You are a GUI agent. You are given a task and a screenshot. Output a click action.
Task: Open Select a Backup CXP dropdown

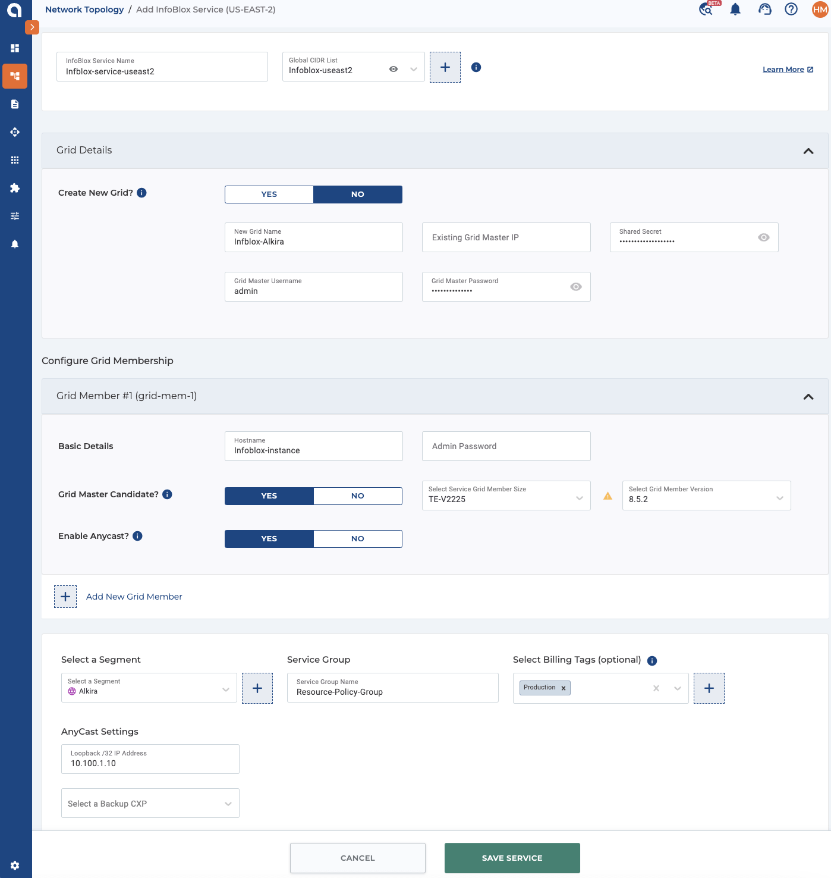coord(150,803)
